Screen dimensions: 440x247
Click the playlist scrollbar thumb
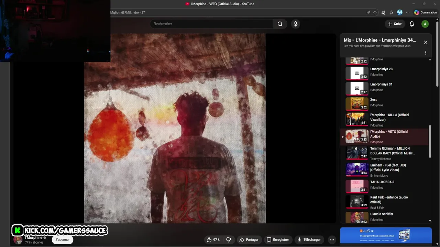430,141
